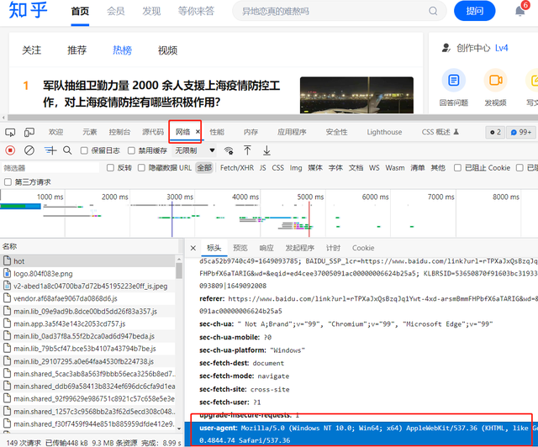The image size is (538, 447).
Task: Click the search magnifier in Zhihu search box
Action: [433, 11]
